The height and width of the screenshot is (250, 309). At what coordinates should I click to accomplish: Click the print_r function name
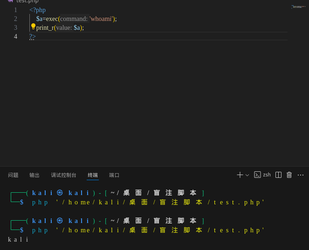(45, 28)
